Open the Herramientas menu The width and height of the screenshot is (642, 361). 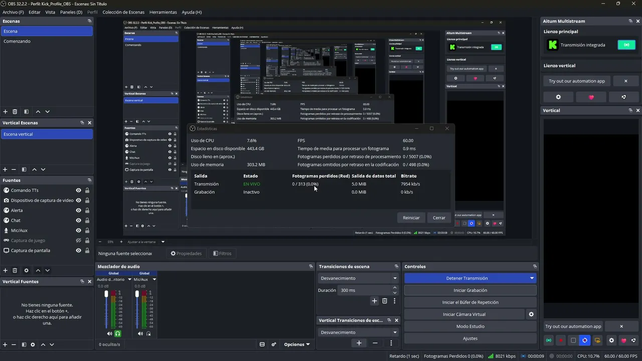point(163,12)
